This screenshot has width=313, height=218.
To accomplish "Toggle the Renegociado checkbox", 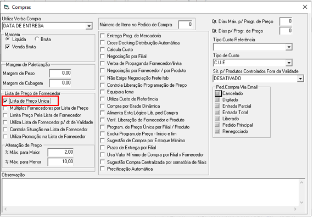I will click(217, 132).
